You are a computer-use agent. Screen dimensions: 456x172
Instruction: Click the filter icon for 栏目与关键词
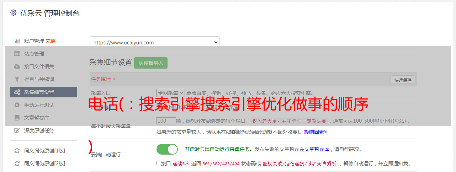point(17,79)
